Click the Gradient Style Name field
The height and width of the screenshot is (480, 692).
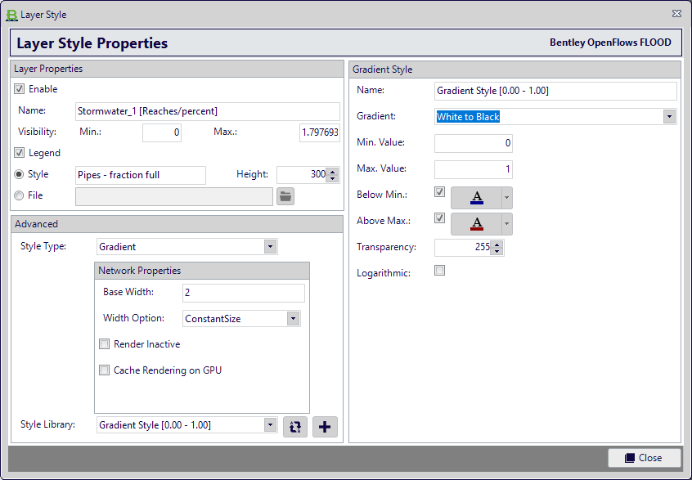click(x=555, y=91)
